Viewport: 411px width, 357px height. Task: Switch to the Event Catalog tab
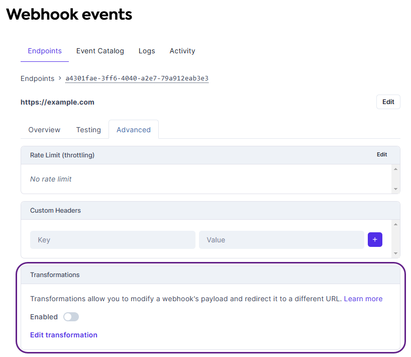[x=100, y=51]
